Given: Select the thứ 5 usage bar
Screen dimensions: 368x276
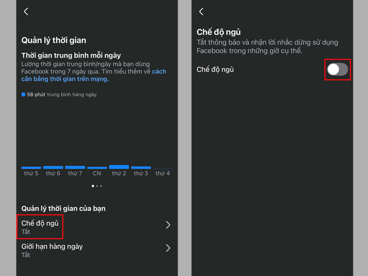Looking at the screenshot, I should click(x=31, y=167).
